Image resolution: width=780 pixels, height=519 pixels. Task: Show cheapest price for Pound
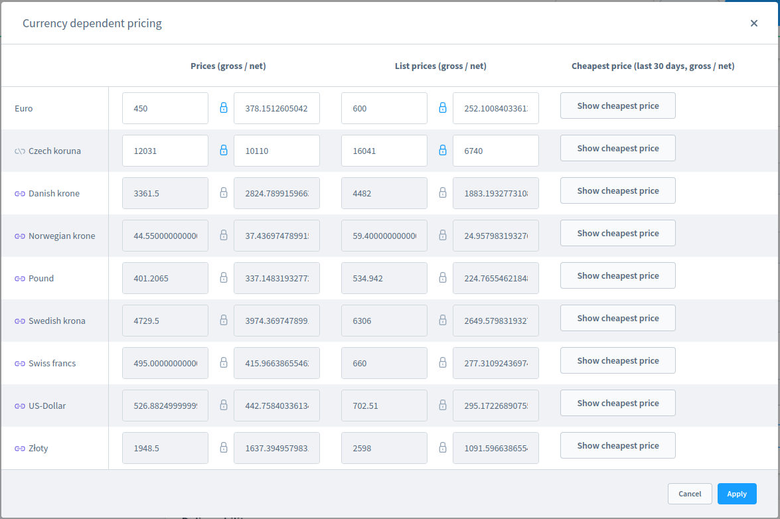coord(617,275)
